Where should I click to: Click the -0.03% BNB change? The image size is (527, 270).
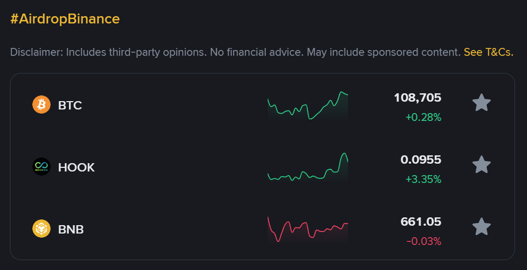click(424, 241)
